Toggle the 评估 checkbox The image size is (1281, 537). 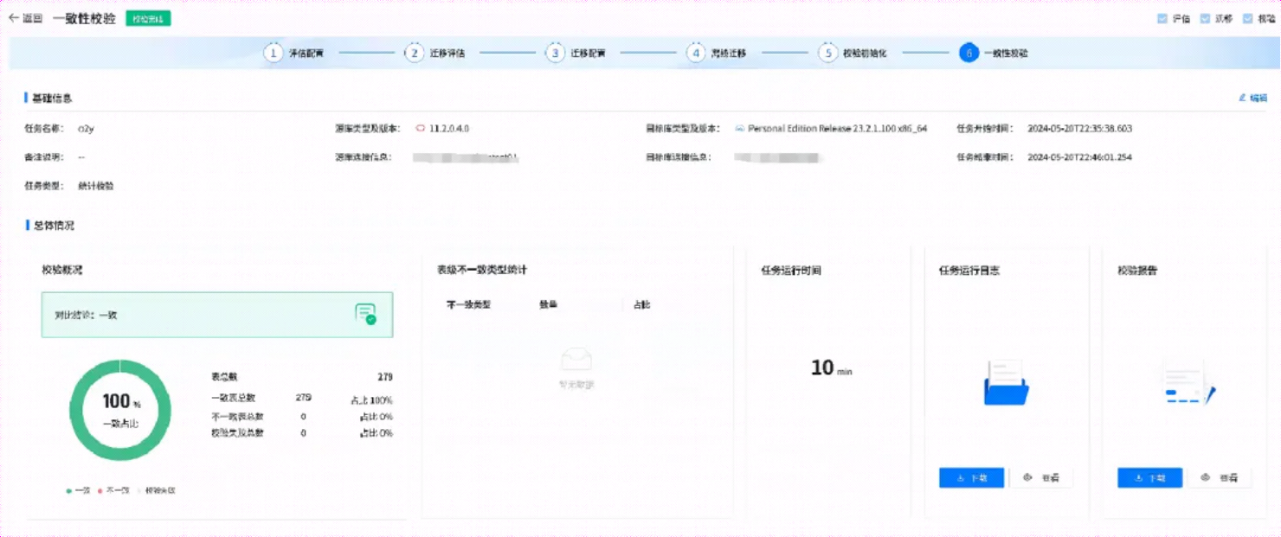coord(1162,18)
